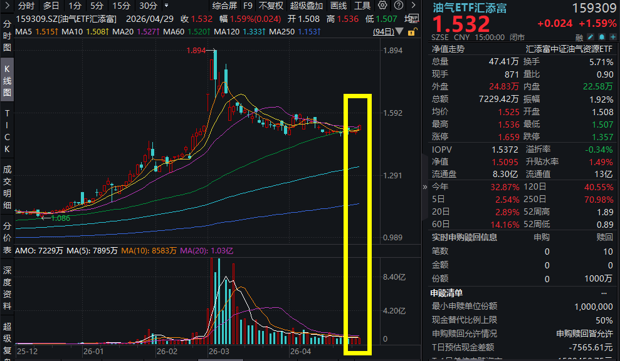The image size is (620, 361).
Task: Click the 1.894 high price marker
Action: (x=196, y=51)
